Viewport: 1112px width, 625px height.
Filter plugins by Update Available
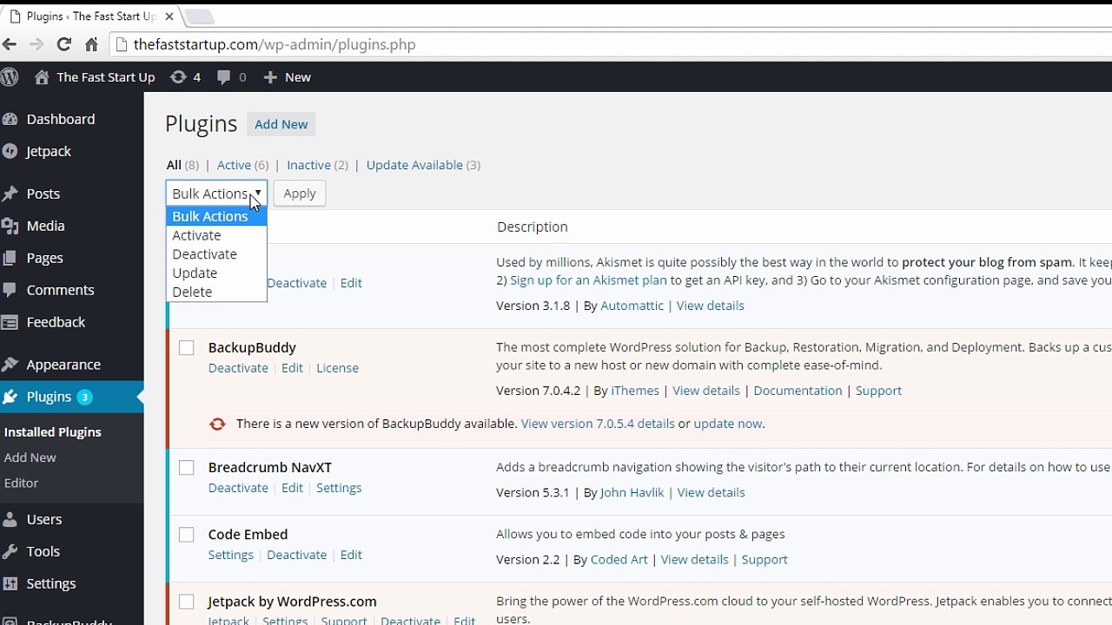[x=414, y=165]
